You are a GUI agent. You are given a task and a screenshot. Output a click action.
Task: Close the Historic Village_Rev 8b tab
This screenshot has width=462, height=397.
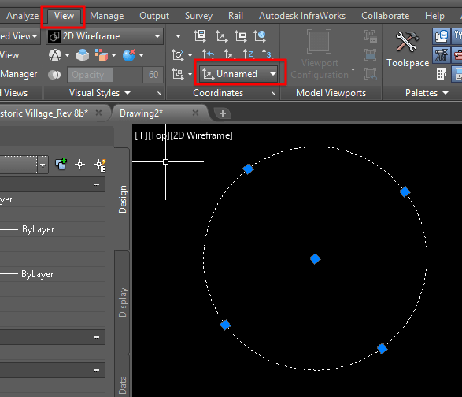pyautogui.click(x=98, y=113)
